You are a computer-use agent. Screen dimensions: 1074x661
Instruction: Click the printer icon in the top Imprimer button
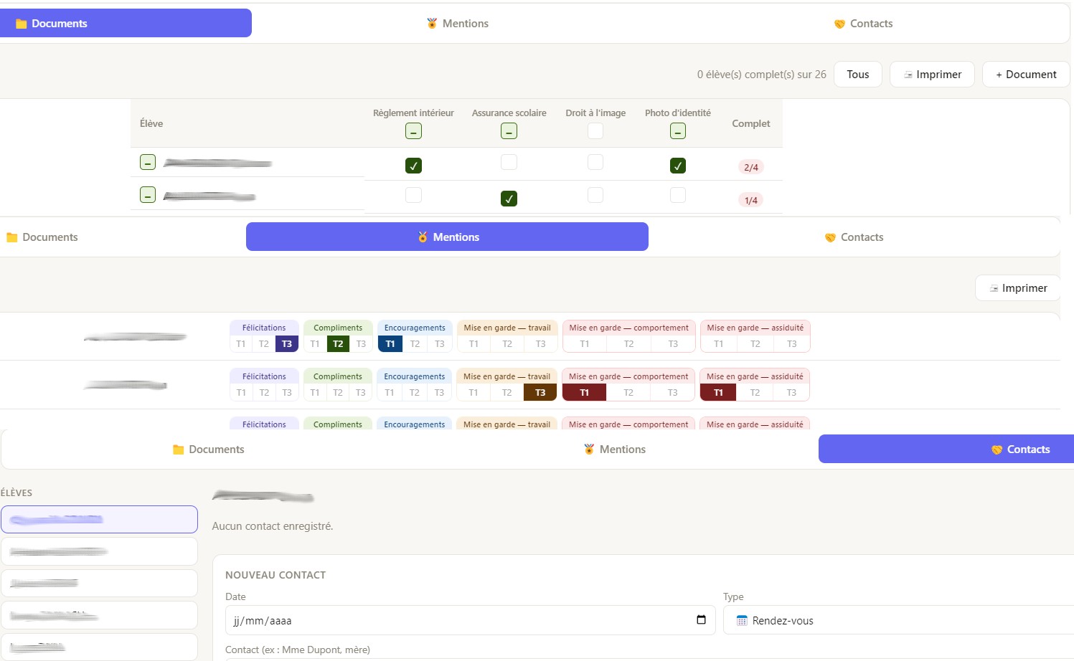pos(908,75)
